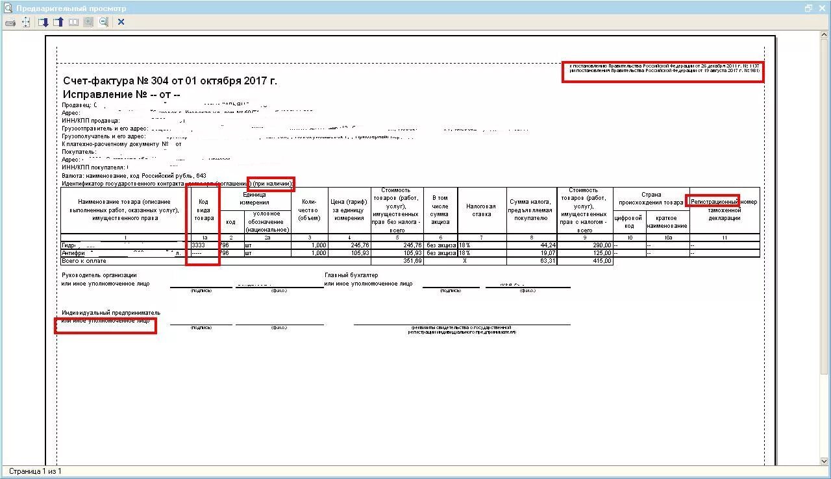Open page setup with the margins icon
Viewport: 831px width, 479px height.
[26, 22]
